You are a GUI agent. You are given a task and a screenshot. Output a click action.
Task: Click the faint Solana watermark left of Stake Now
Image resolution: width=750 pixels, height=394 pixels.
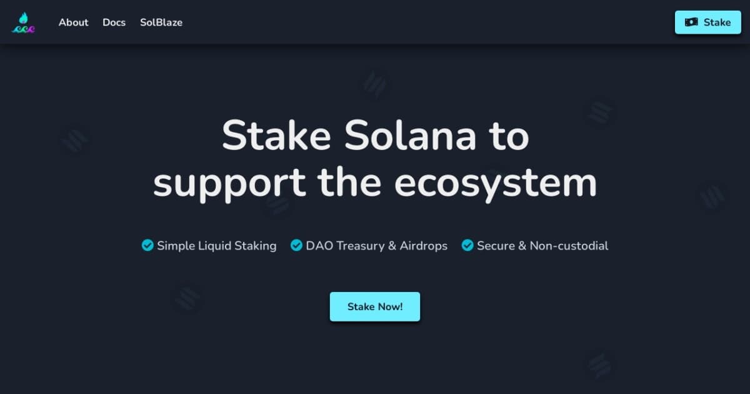tap(186, 299)
